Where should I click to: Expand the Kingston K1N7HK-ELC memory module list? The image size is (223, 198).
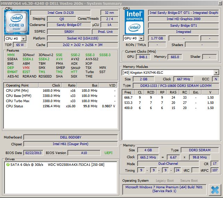216,73
